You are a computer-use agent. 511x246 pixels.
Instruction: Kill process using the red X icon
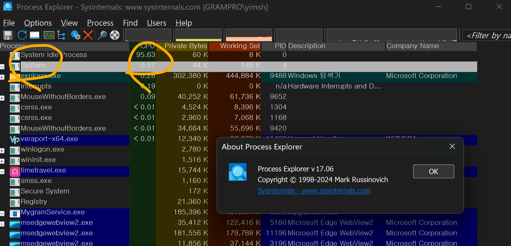point(88,35)
